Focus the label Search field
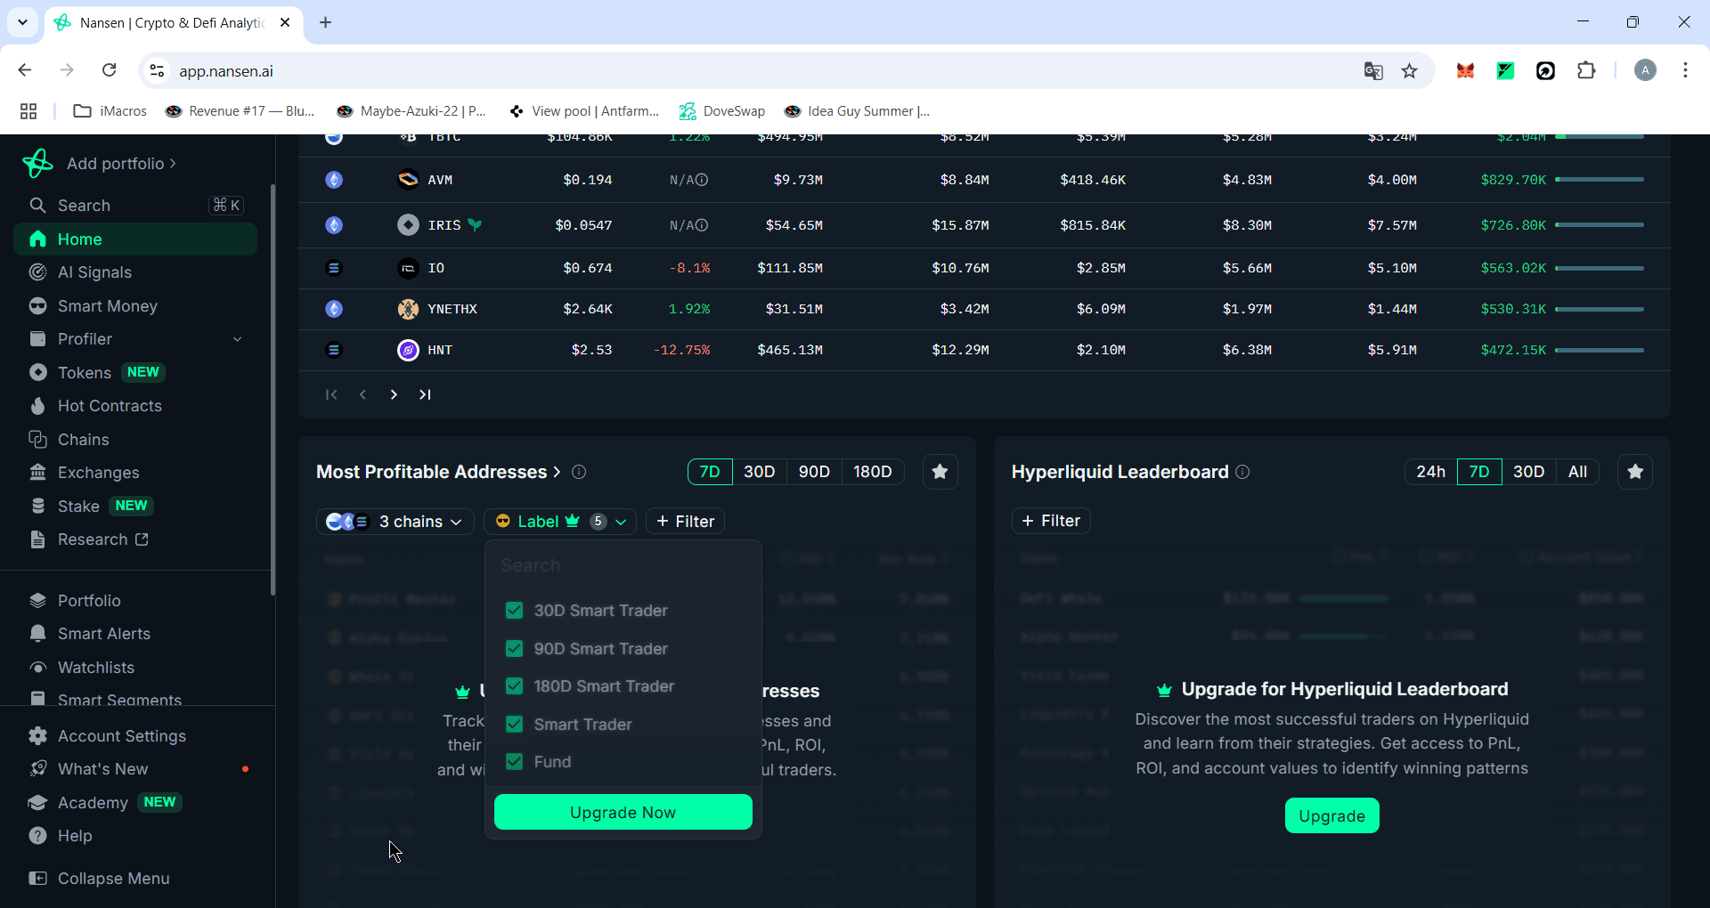1710x908 pixels. [623, 565]
